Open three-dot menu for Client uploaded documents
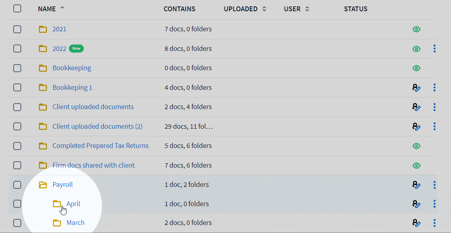The image size is (451, 233). (x=435, y=107)
